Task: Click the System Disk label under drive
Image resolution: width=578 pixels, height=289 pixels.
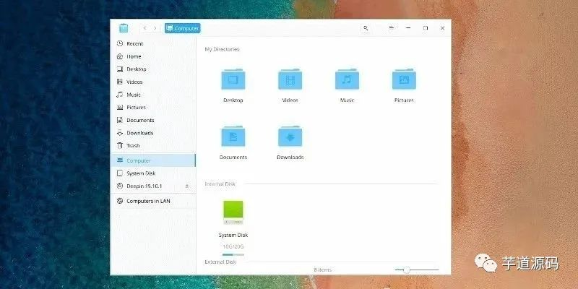Action: (233, 236)
